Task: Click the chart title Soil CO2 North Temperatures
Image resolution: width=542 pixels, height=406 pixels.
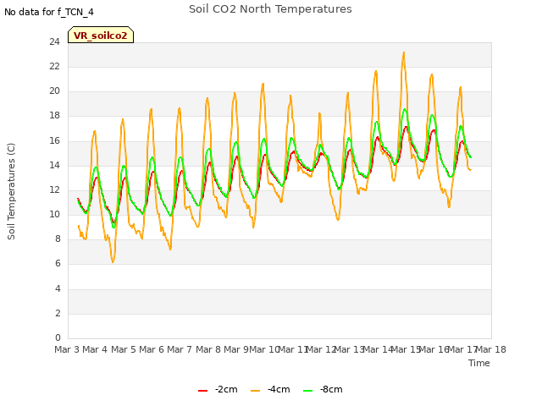Action: tap(270, 9)
